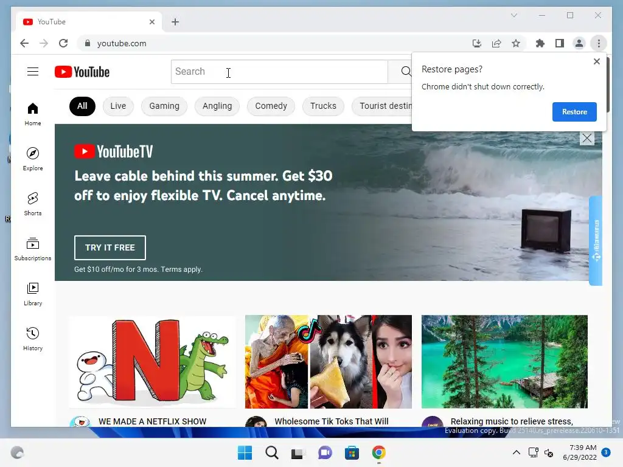
Task: Bookmark this tab with star
Action: point(516,43)
